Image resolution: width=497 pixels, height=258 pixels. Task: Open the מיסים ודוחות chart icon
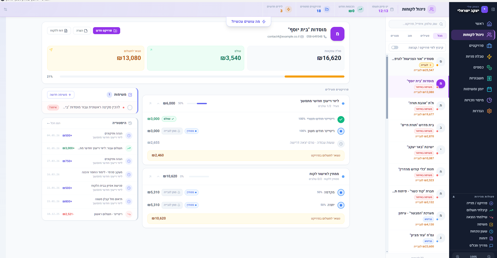tap(489, 100)
